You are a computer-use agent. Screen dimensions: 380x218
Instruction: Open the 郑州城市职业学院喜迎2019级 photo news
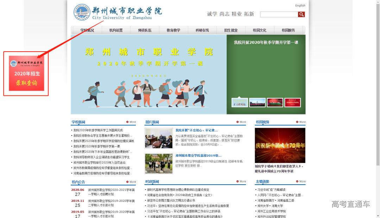tap(198, 156)
